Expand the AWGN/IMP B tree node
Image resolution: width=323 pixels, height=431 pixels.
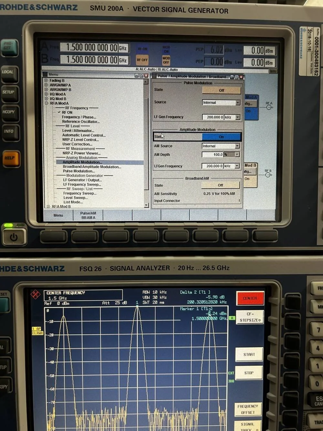point(46,90)
